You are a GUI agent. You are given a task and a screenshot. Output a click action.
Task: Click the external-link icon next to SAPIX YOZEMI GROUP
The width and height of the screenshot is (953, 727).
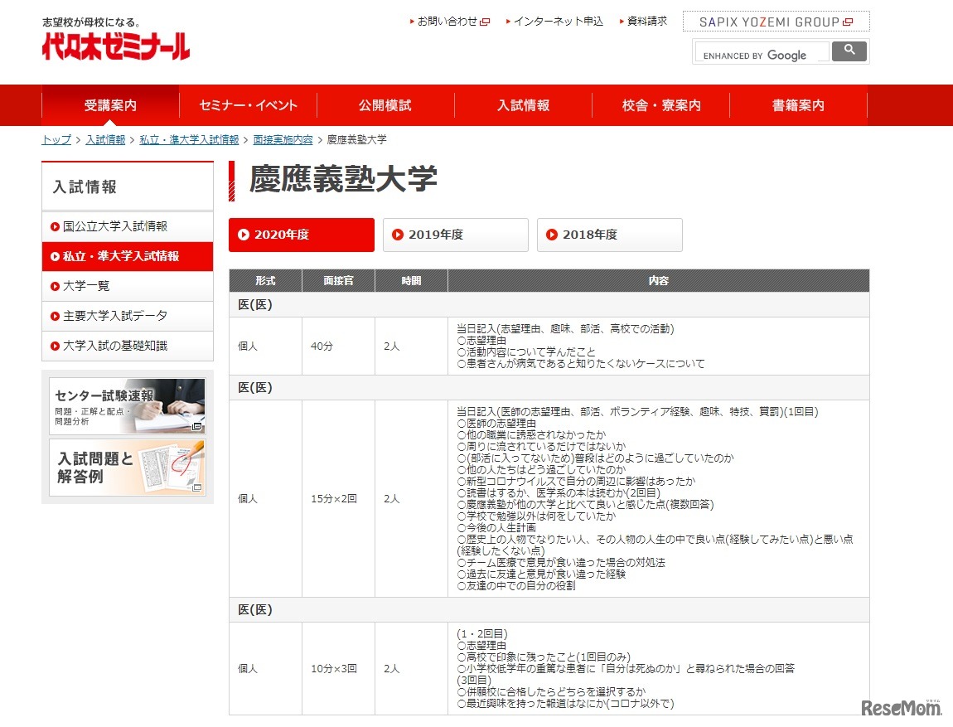(x=846, y=21)
